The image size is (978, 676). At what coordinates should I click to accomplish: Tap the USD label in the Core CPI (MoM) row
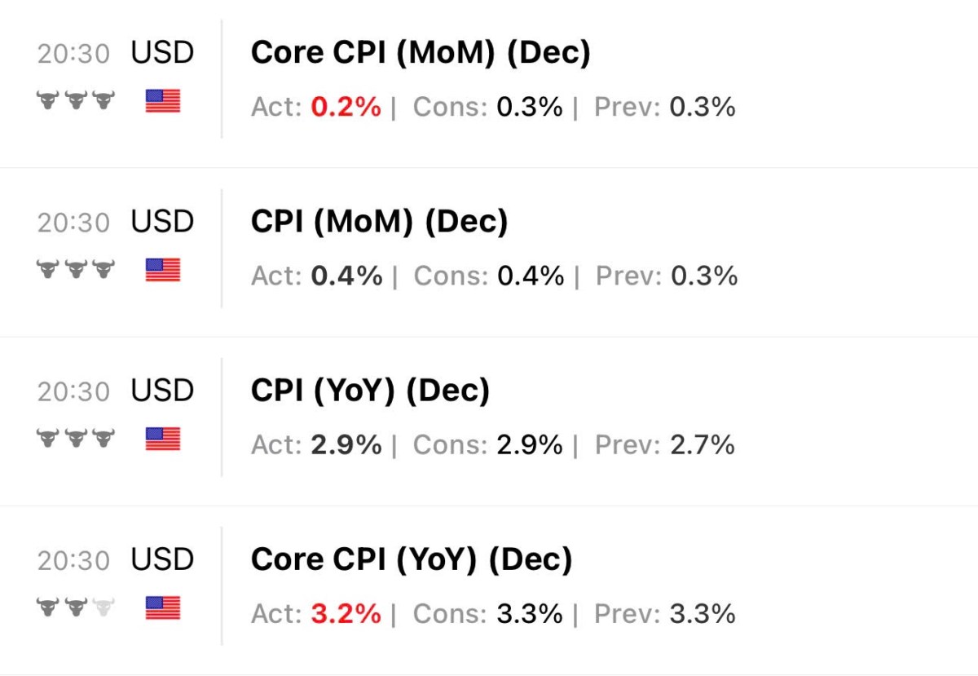pos(162,53)
